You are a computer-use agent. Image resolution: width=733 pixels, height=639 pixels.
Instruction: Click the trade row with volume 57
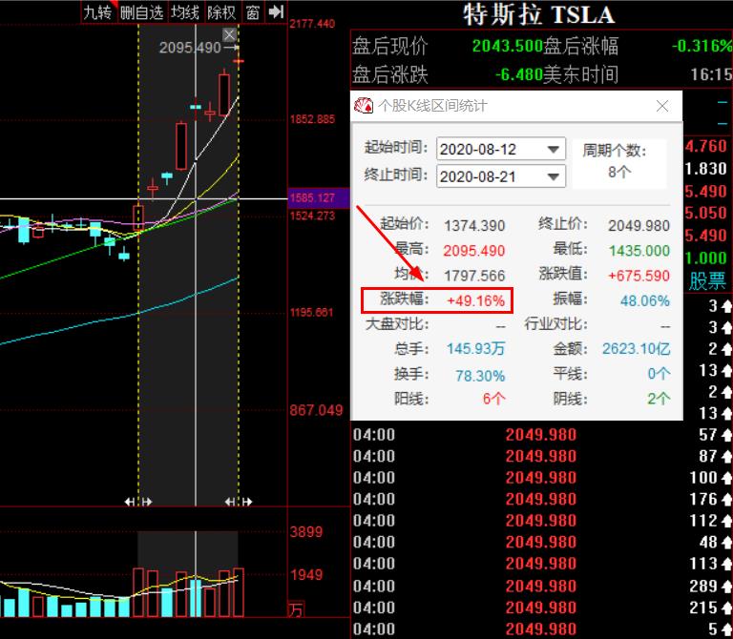(x=542, y=435)
